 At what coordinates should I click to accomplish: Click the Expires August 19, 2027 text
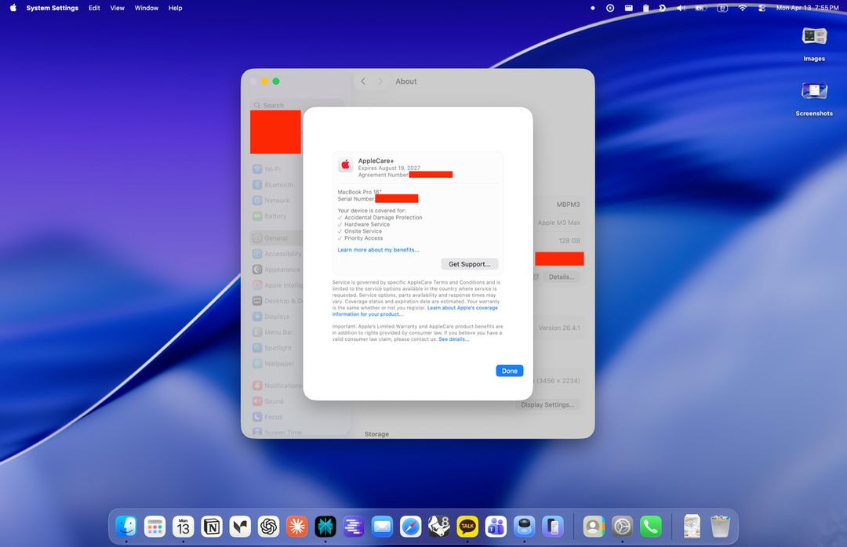[x=389, y=168]
